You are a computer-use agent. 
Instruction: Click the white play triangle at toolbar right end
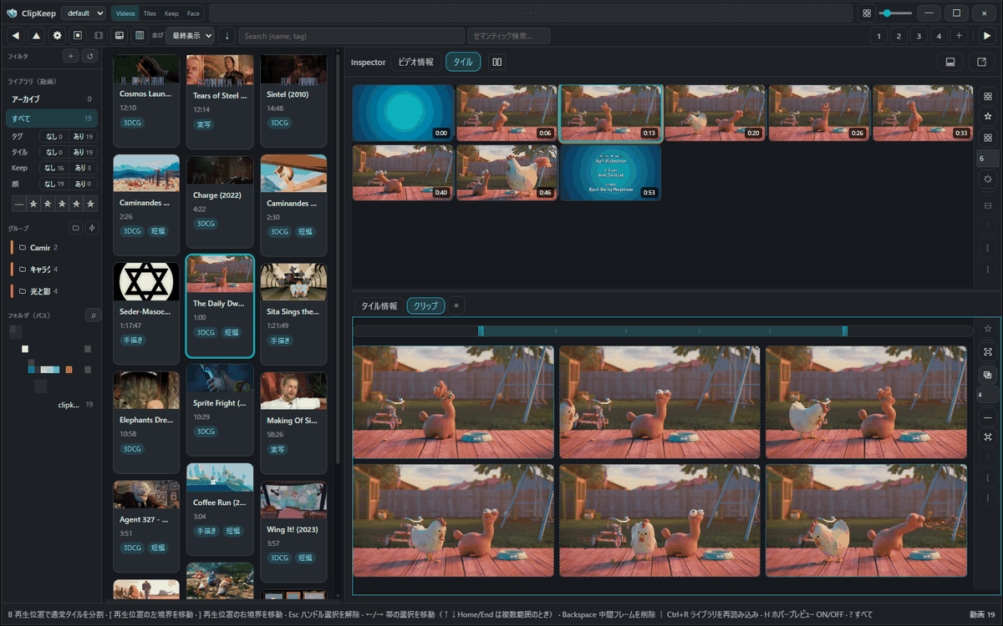[987, 36]
